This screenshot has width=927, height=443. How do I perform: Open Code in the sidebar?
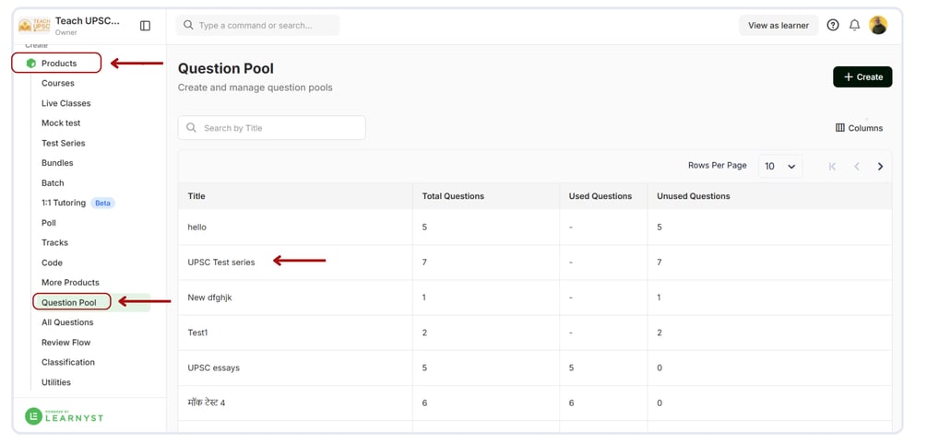(52, 262)
